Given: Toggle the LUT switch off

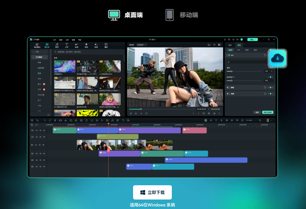Looking at the screenshot, I should point(228,55).
